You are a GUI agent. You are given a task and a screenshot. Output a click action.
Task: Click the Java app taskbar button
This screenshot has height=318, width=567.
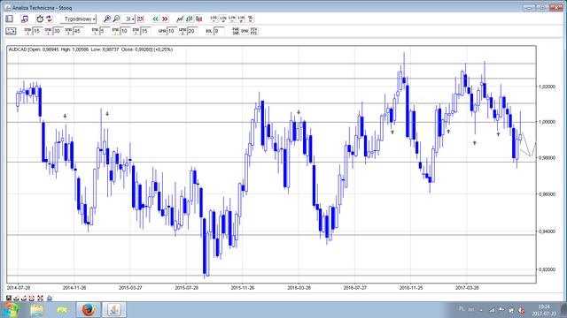click(x=114, y=310)
